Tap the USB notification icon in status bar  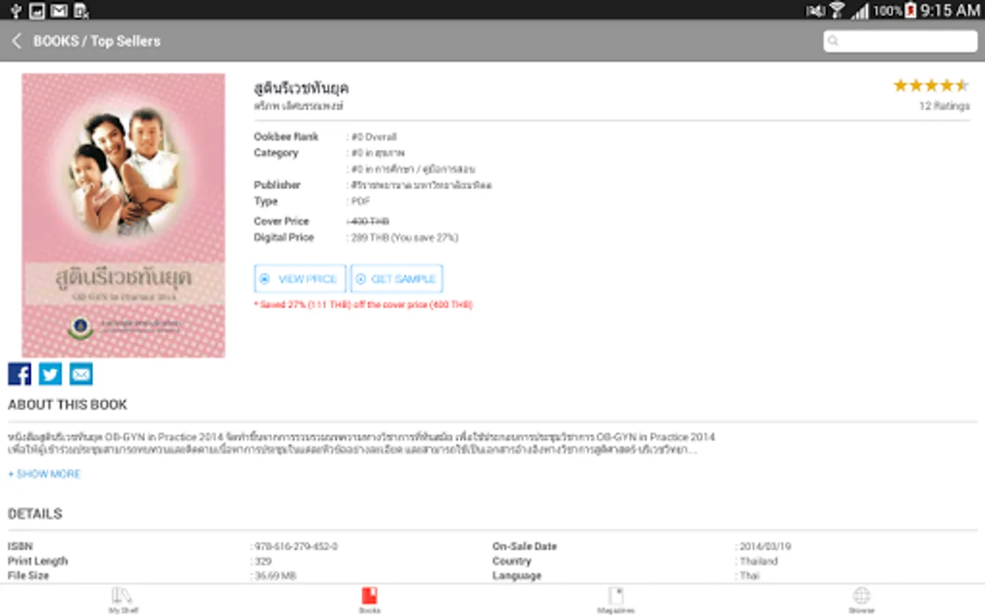[15, 10]
